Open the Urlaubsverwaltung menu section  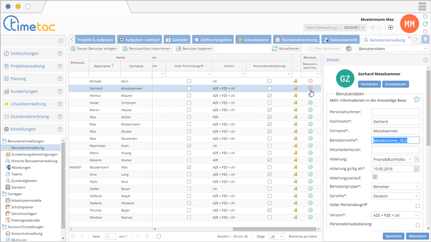(28, 104)
